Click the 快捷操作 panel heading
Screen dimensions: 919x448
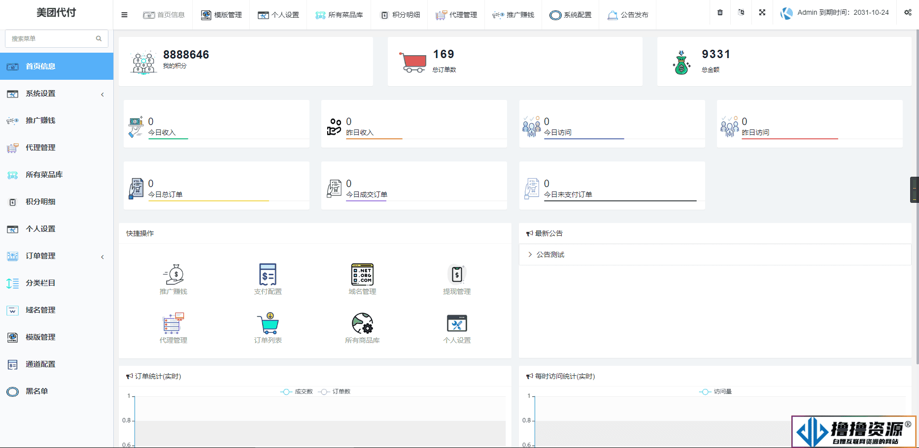pyautogui.click(x=140, y=233)
